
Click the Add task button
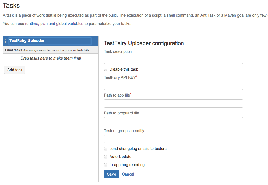(x=14, y=70)
